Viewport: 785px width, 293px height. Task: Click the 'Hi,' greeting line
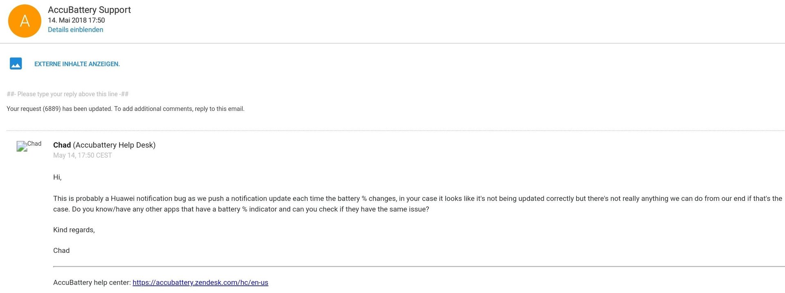coord(57,177)
